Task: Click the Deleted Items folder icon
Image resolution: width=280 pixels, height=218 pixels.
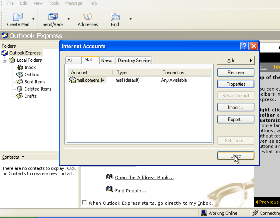Action: [20, 89]
